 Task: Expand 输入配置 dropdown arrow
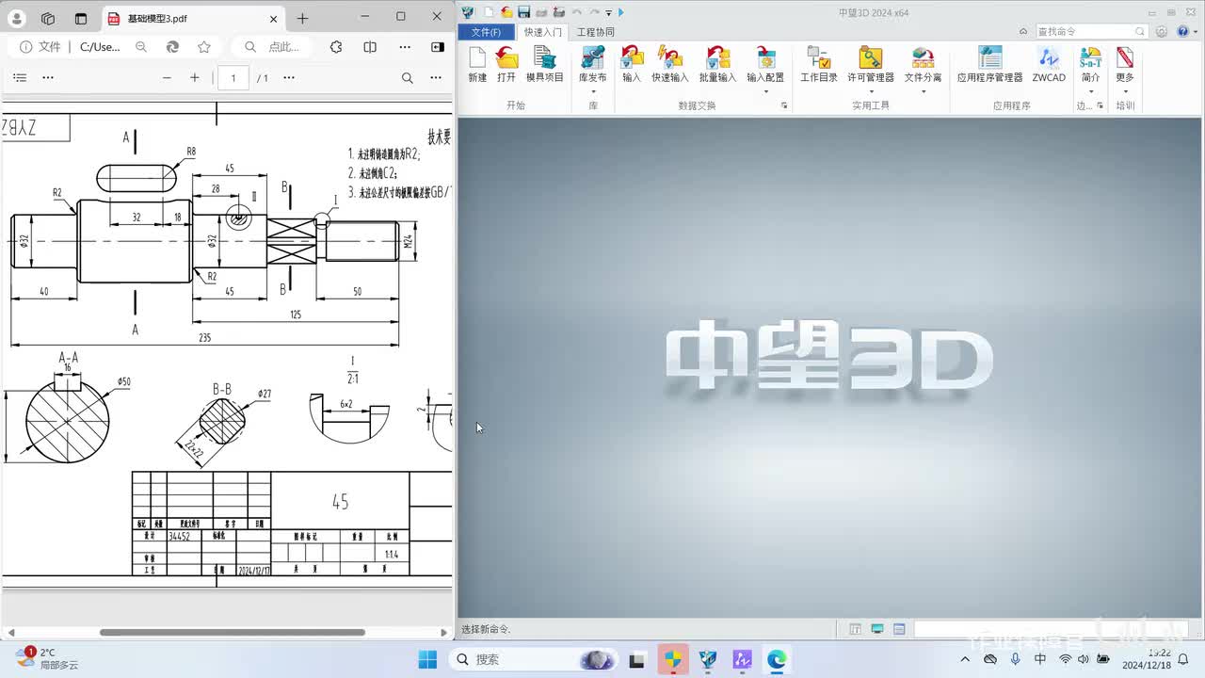(765, 91)
